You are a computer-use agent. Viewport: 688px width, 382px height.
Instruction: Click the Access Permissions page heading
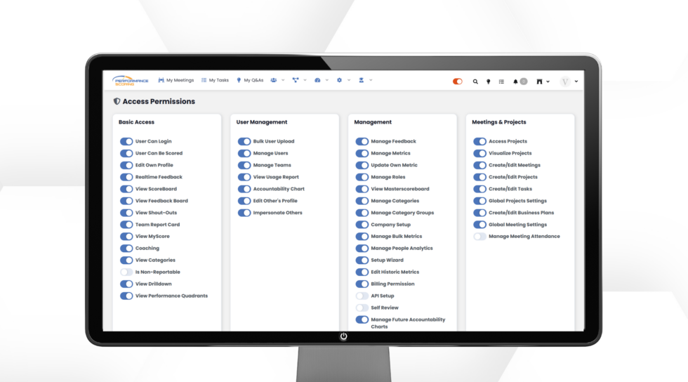159,101
